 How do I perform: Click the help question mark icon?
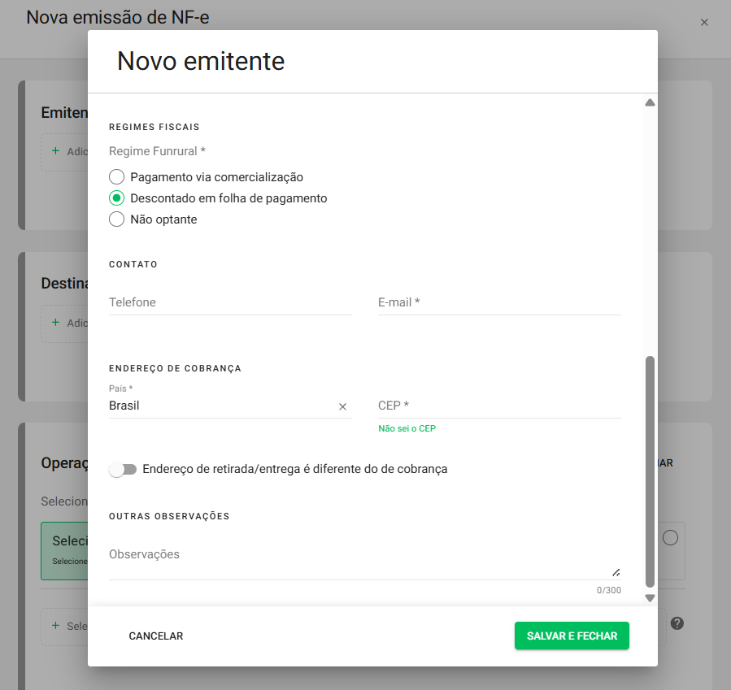coord(677,623)
